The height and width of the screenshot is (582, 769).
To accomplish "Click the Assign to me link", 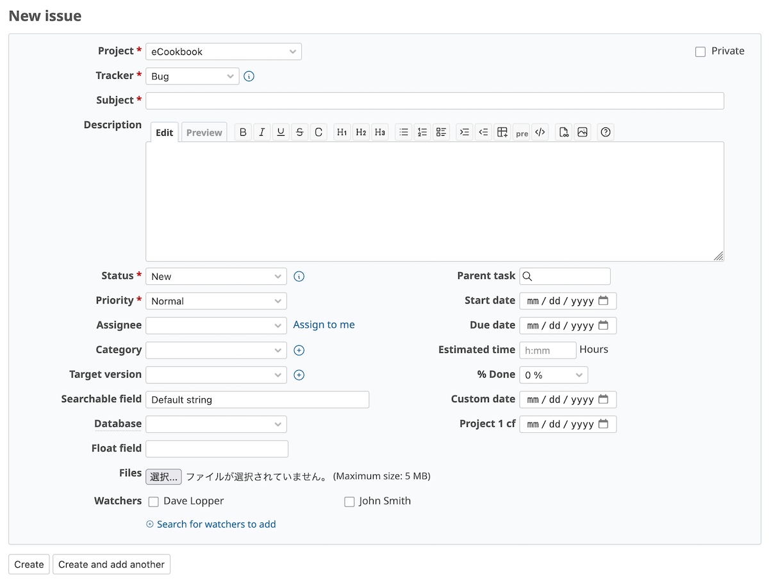I will coord(324,325).
